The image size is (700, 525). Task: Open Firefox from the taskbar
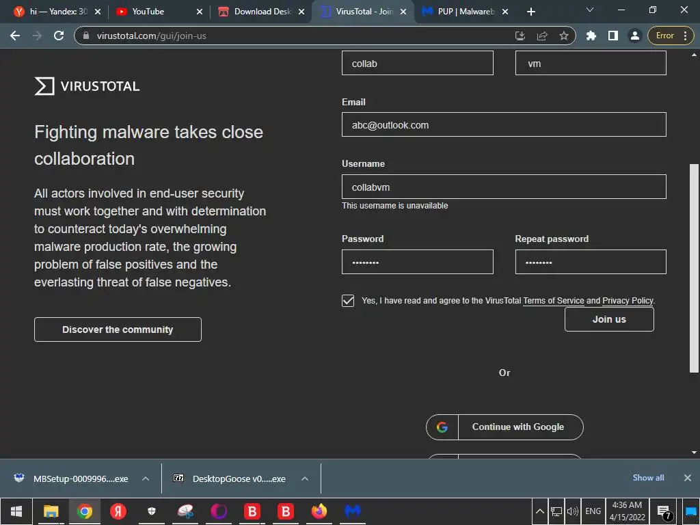[319, 511]
